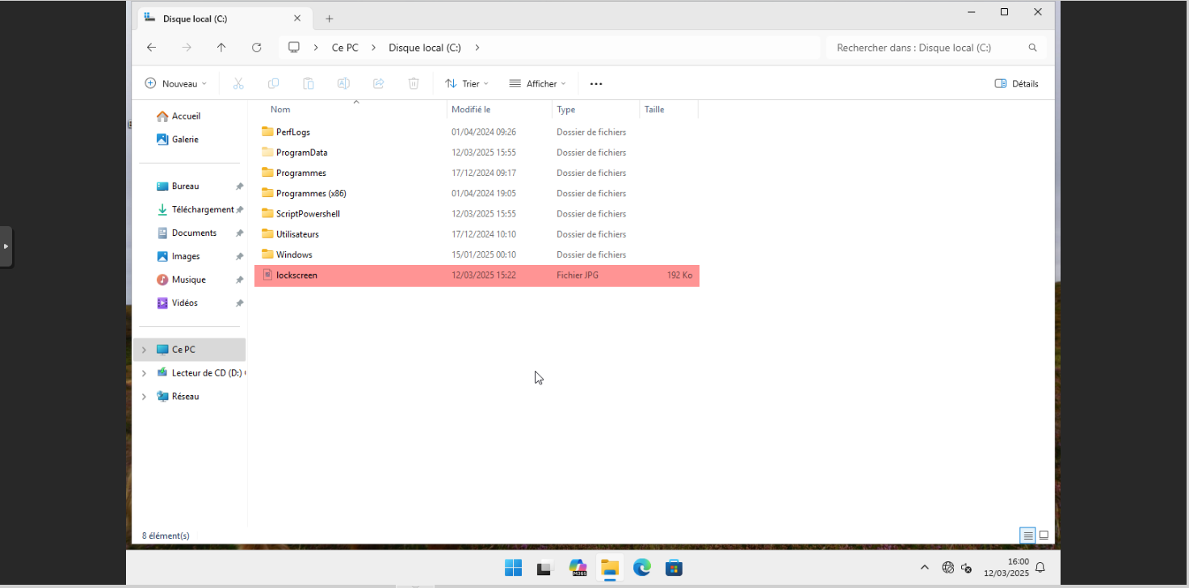Viewport: 1189px width, 588px height.
Task: Click the Delete trash icon
Action: 414,84
